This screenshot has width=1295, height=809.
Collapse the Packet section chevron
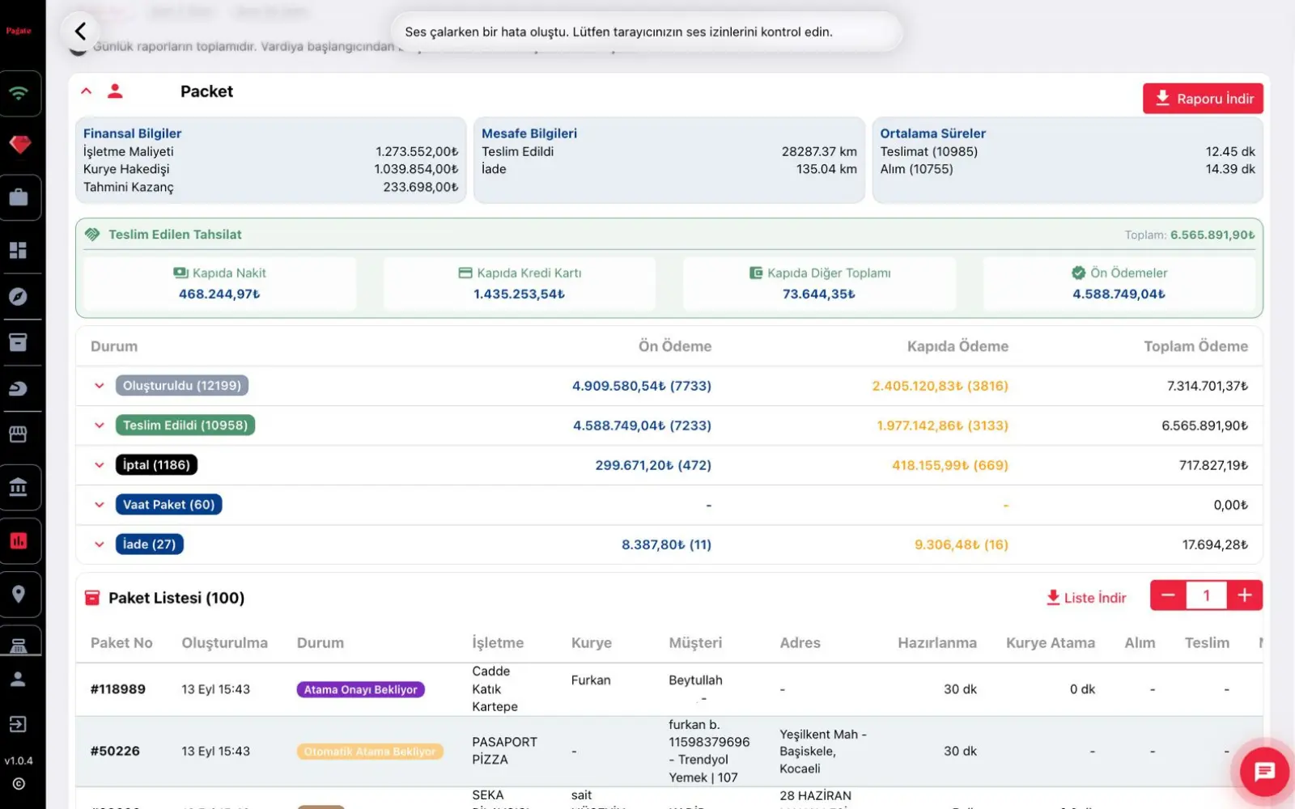(x=86, y=91)
